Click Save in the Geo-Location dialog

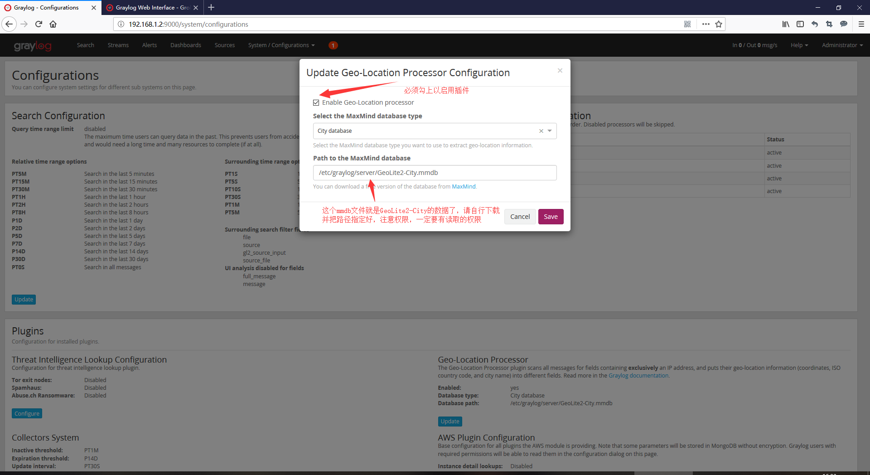pyautogui.click(x=551, y=217)
